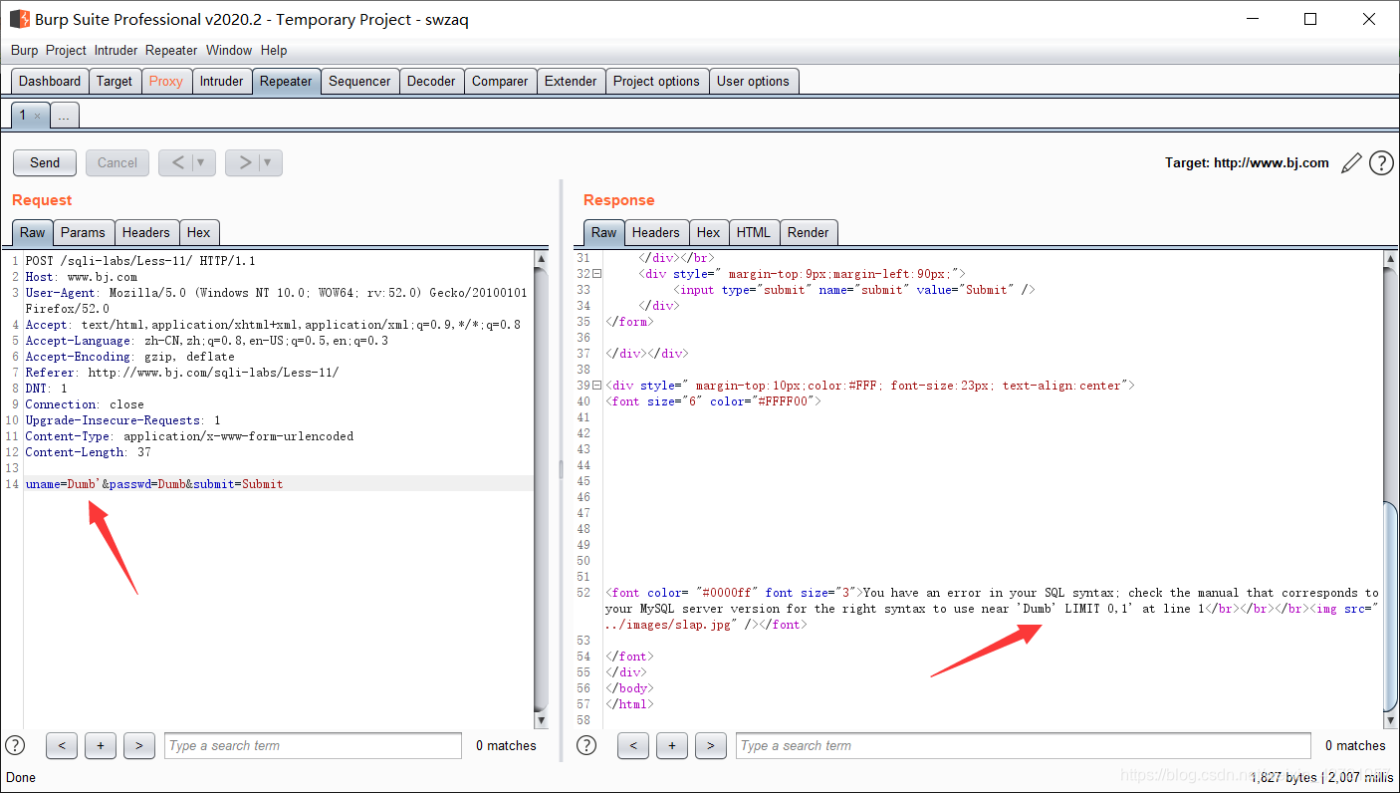Focus the response search term field
The height and width of the screenshot is (793, 1400).
coord(1024,745)
